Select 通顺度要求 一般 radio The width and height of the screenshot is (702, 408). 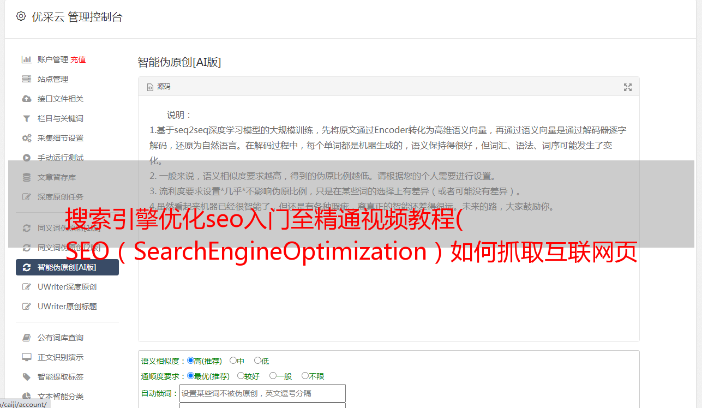[x=273, y=376]
